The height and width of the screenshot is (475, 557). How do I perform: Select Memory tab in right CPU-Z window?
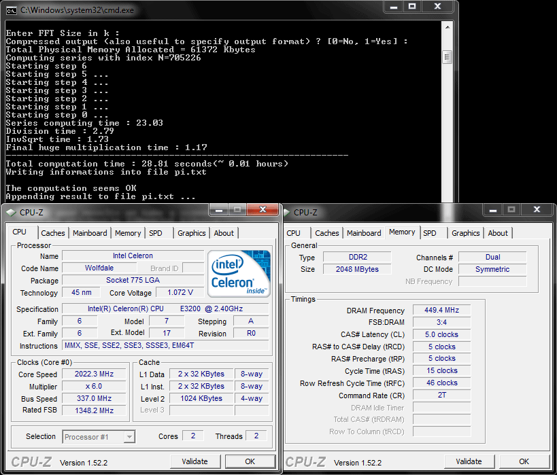pos(402,232)
